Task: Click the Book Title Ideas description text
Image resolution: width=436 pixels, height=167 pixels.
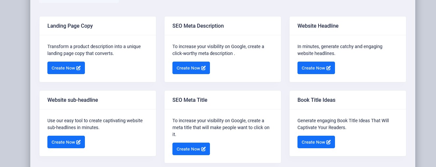Action: [x=343, y=124]
